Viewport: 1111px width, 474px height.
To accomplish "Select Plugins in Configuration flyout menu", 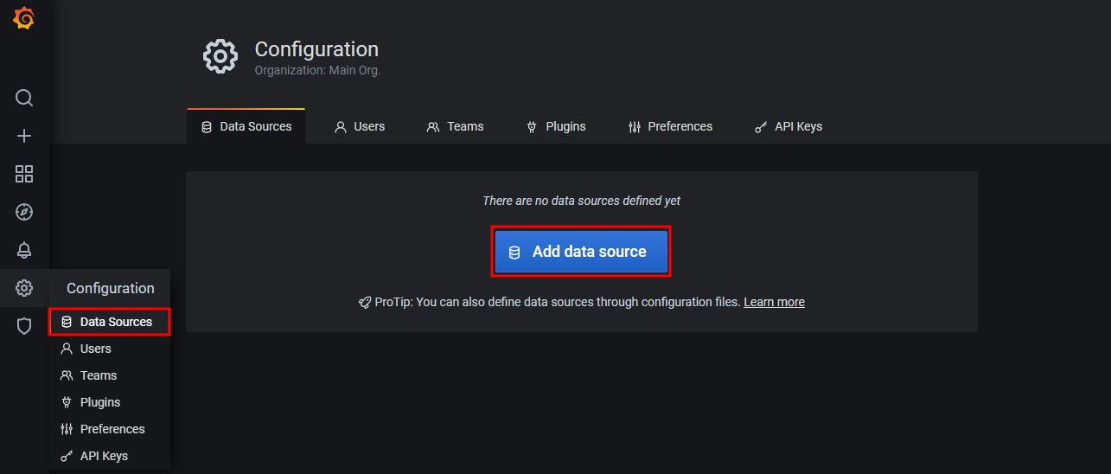I will [109, 402].
